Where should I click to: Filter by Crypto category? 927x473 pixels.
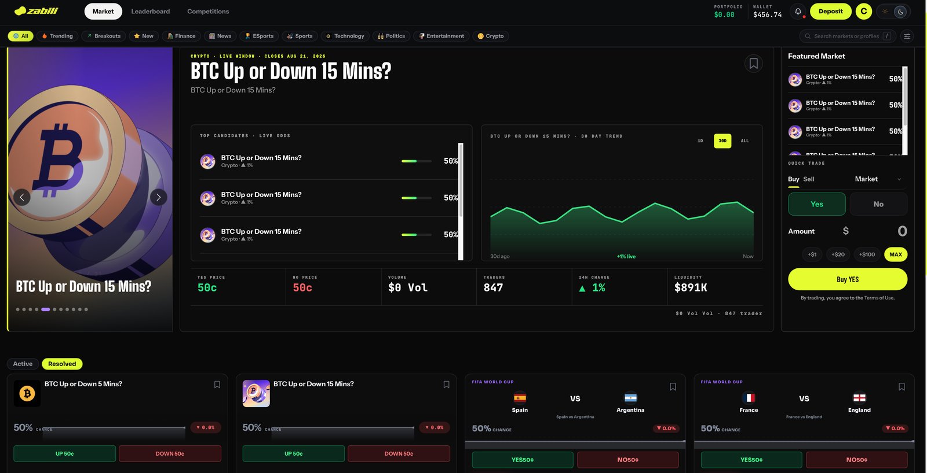coord(490,36)
